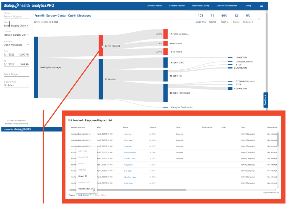
Task: Click the 5 UNKNOWN response node
Action: click(230, 89)
